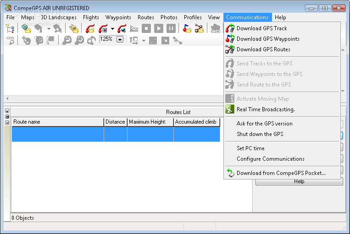
Task: Expand the arrow after the grayed map icon
Action: click(49, 29)
